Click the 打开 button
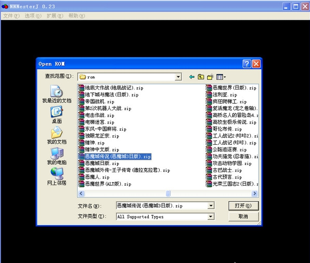Viewport: 310px width, 263px height. point(243,206)
